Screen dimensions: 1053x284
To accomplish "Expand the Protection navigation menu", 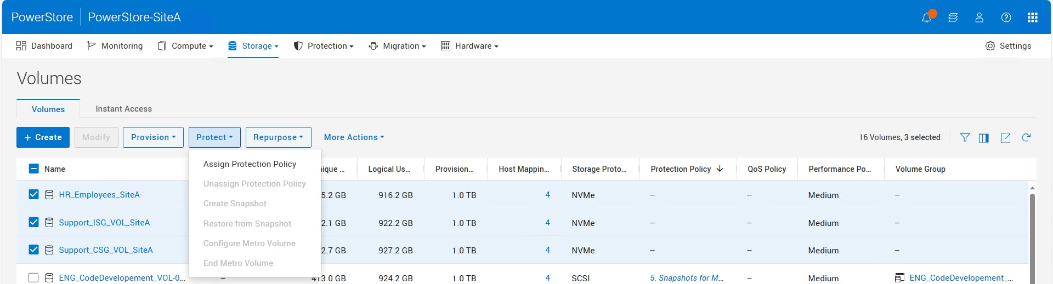I will point(324,46).
